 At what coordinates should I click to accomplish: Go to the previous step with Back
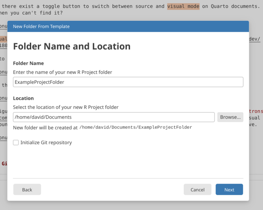[27, 190]
